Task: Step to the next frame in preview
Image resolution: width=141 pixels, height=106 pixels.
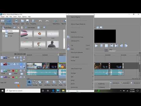Action: 126,46
